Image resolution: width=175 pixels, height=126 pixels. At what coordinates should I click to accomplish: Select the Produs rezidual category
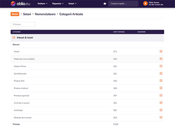pos(87,88)
